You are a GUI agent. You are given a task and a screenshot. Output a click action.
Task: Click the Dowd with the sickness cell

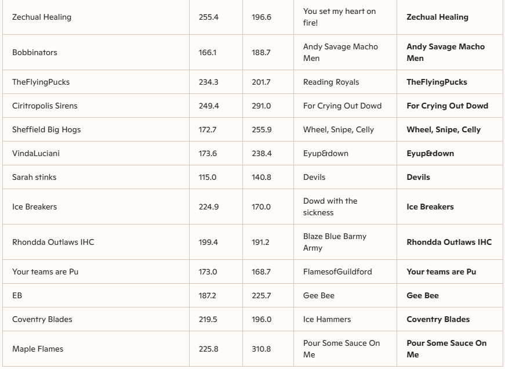tap(330, 207)
